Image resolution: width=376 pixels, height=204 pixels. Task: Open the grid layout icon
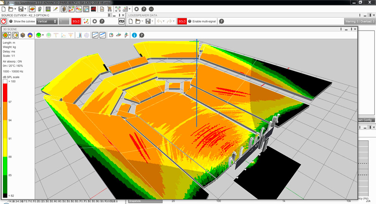click(125, 9)
